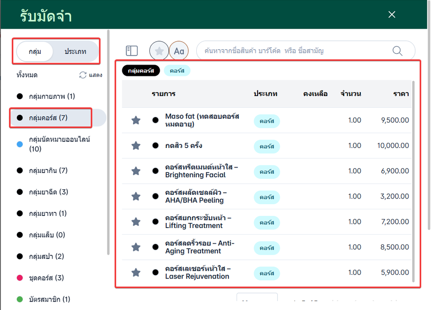Star the Brightening Facial course

tap(136, 171)
